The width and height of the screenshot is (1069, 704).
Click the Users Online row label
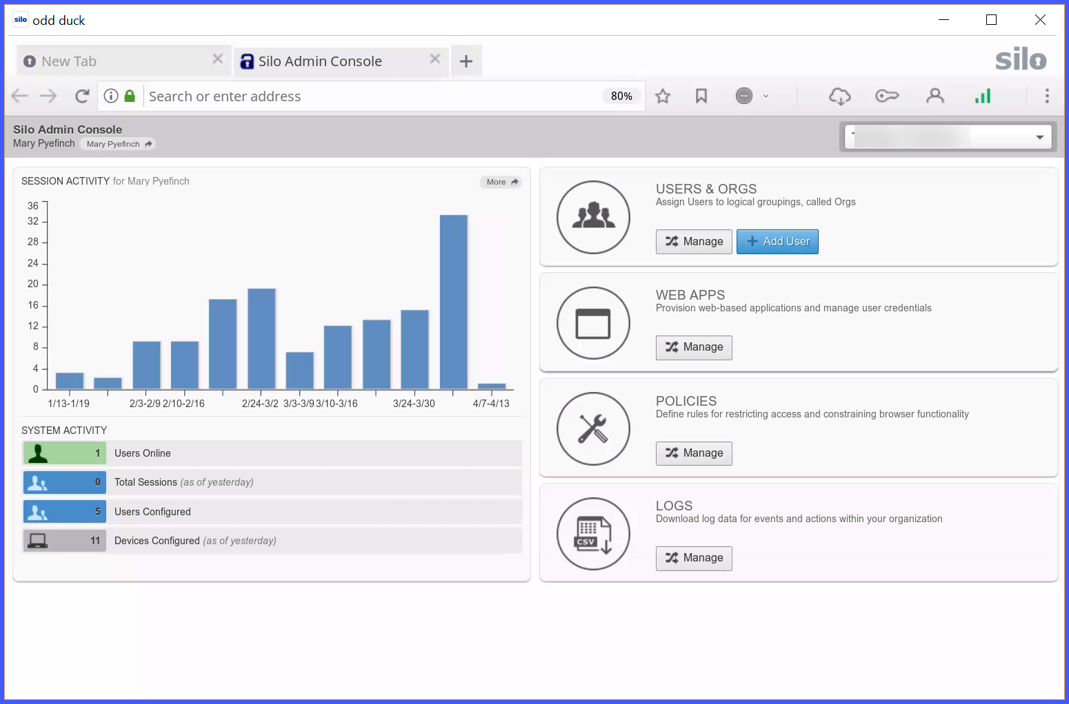tap(143, 453)
